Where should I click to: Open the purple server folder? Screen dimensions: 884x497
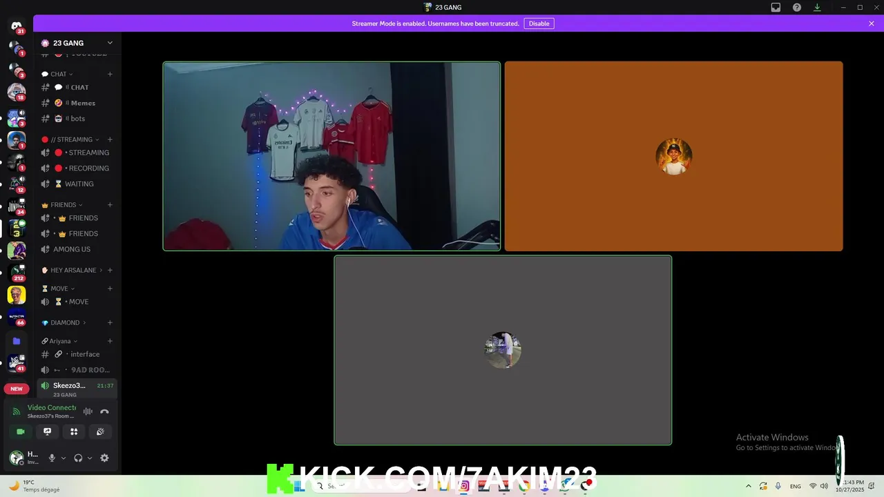point(17,340)
